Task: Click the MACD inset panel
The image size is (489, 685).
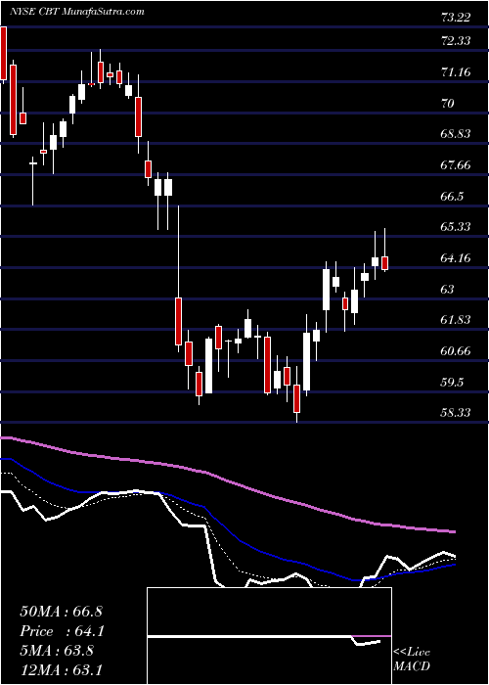Action: pos(269,636)
